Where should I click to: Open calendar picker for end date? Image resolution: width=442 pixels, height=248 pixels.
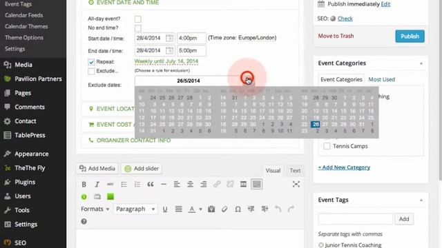click(x=169, y=50)
